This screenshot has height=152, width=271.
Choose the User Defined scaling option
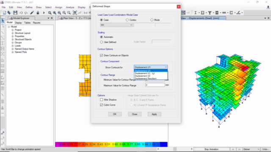coord(102,42)
